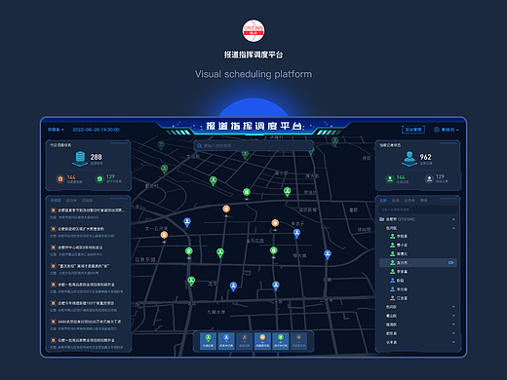Collapse the 合肥市 (210/246) tree node
Image resolution: width=507 pixels, height=380 pixels.
coord(453,219)
